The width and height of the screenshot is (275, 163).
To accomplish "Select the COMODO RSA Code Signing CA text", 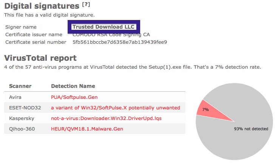I will pyautogui.click(x=111, y=35).
